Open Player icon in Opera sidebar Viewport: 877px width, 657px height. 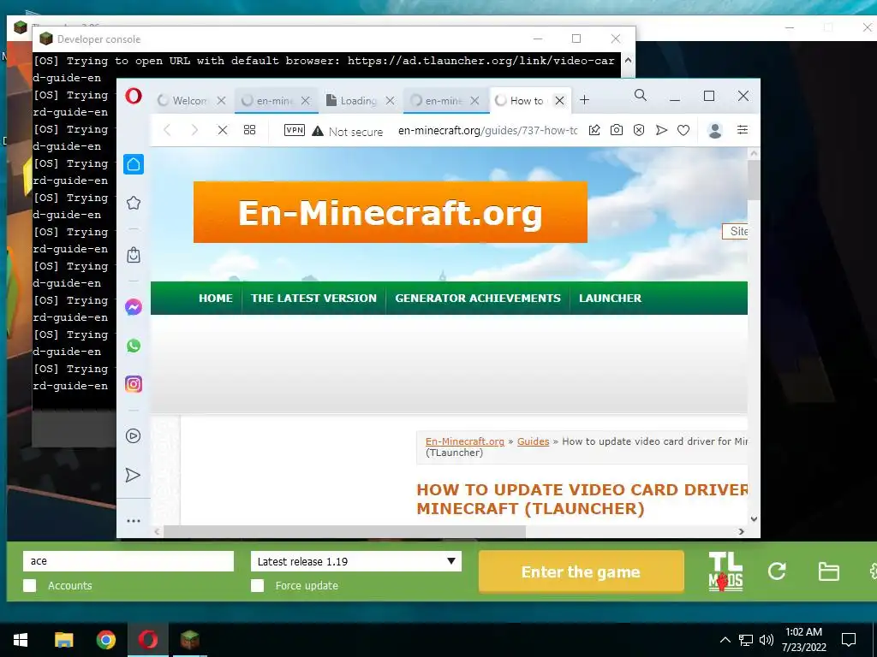click(x=133, y=435)
